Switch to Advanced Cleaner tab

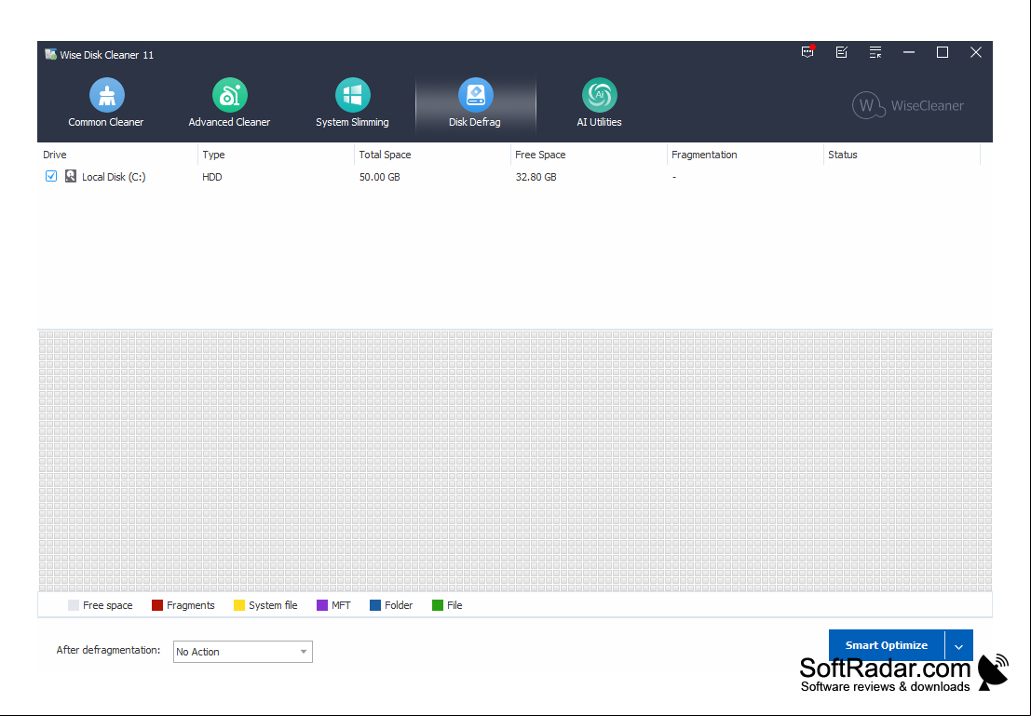pyautogui.click(x=229, y=103)
